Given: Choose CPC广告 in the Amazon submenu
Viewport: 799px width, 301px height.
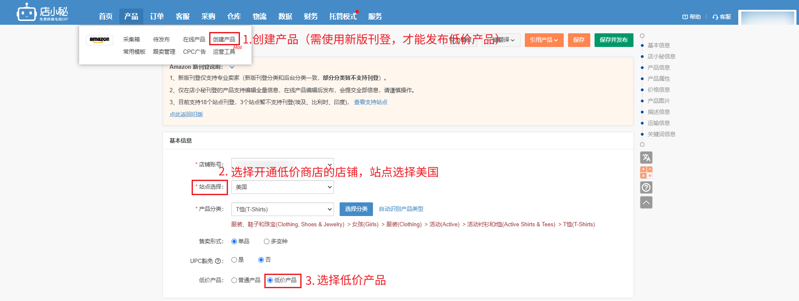Looking at the screenshot, I should 194,52.
